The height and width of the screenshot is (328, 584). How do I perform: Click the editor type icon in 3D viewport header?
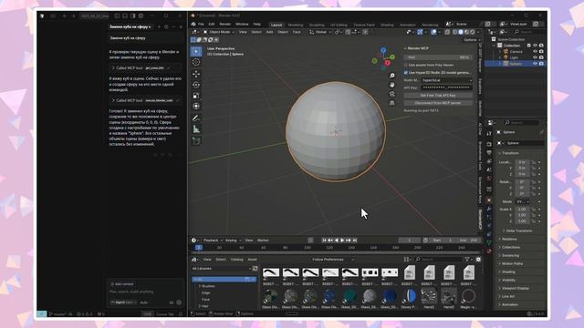(194, 33)
